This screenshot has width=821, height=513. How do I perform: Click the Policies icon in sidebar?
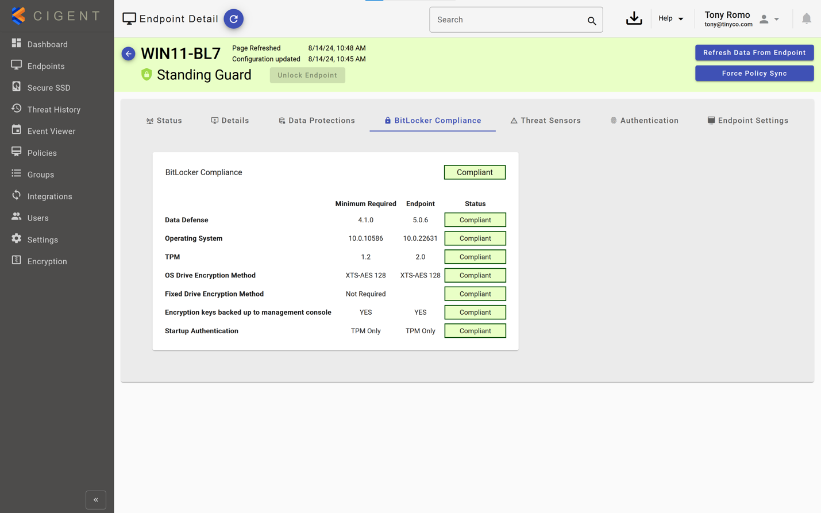click(x=16, y=152)
